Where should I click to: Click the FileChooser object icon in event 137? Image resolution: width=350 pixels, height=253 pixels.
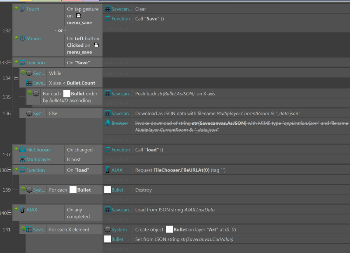[x=22, y=150]
